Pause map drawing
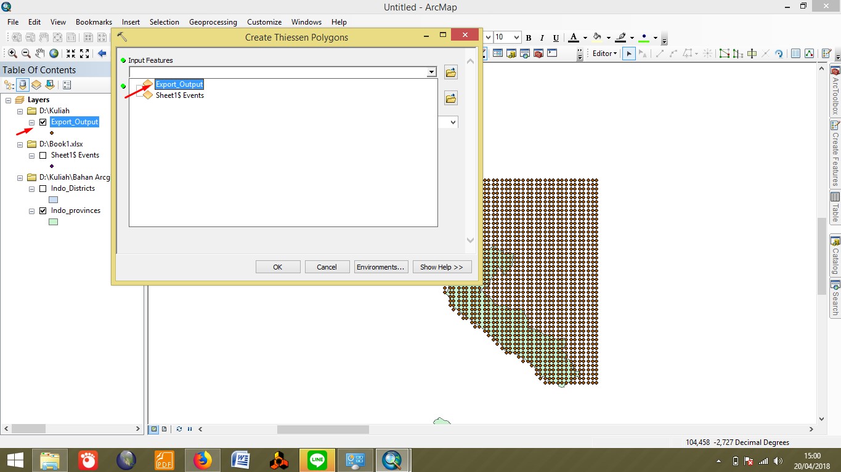 190,429
